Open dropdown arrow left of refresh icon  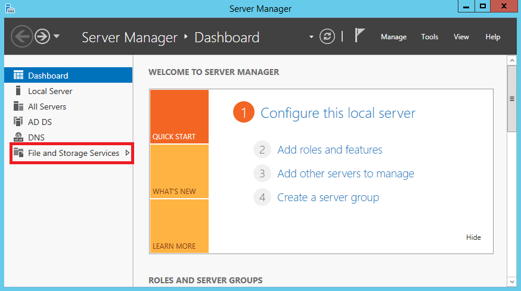tap(311, 37)
